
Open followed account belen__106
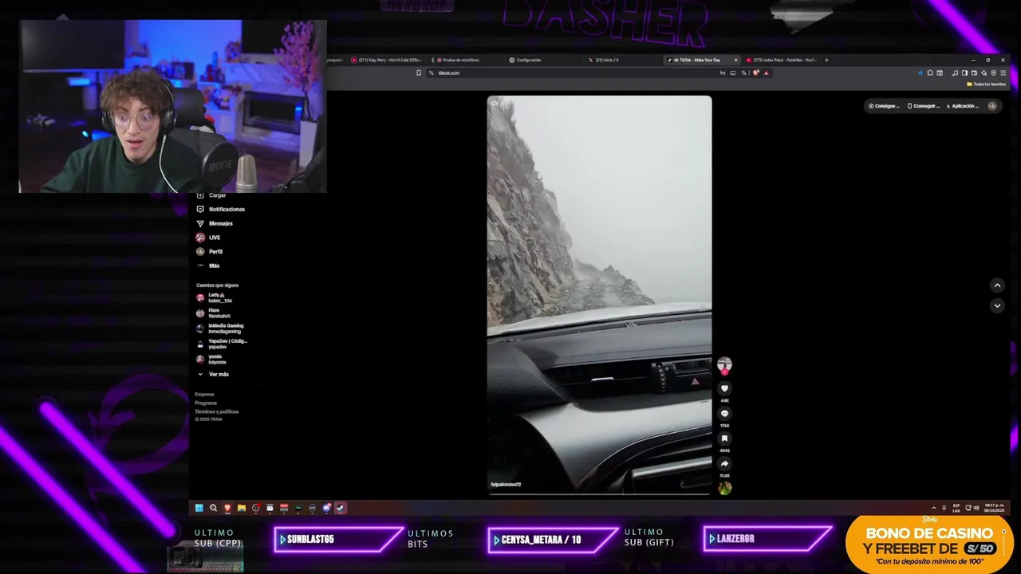click(x=215, y=297)
